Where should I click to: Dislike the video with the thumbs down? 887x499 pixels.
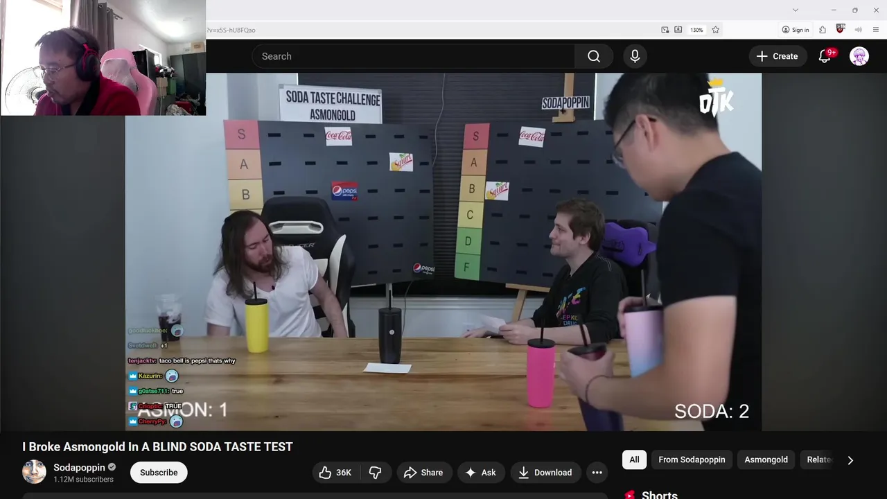[375, 473]
